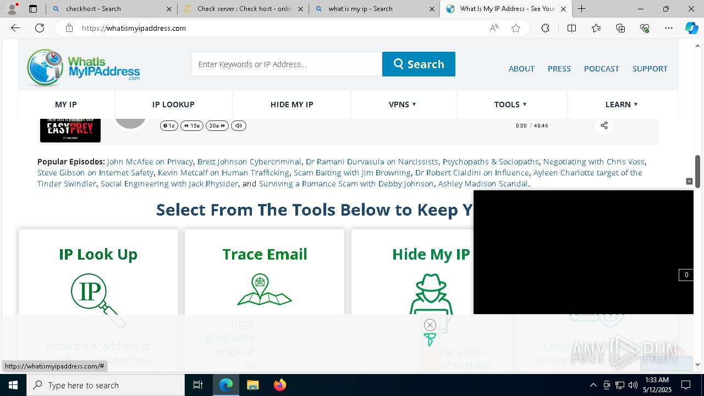Focus the keywords or IP address field
Image resolution: width=704 pixels, height=396 pixels.
tap(287, 64)
